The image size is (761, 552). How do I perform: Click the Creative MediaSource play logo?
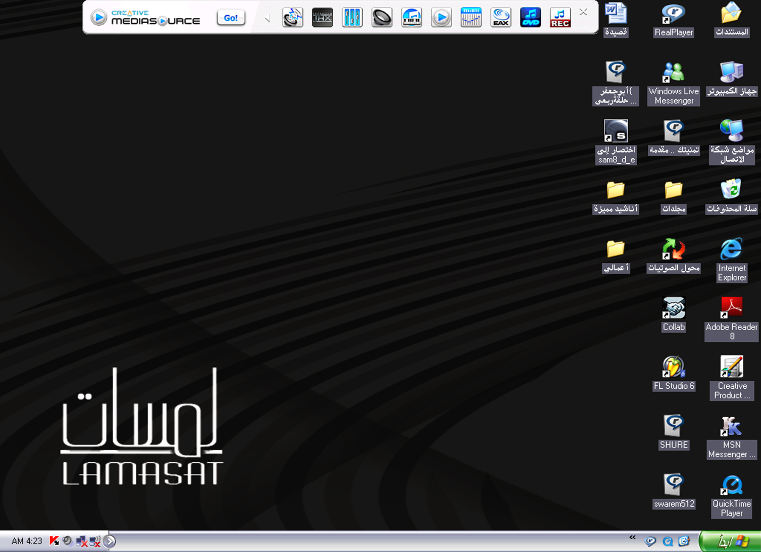point(99,18)
